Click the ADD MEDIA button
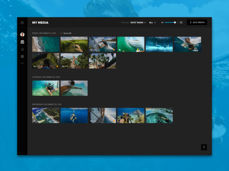Screen dimensions: 229x171 pos(197,22)
